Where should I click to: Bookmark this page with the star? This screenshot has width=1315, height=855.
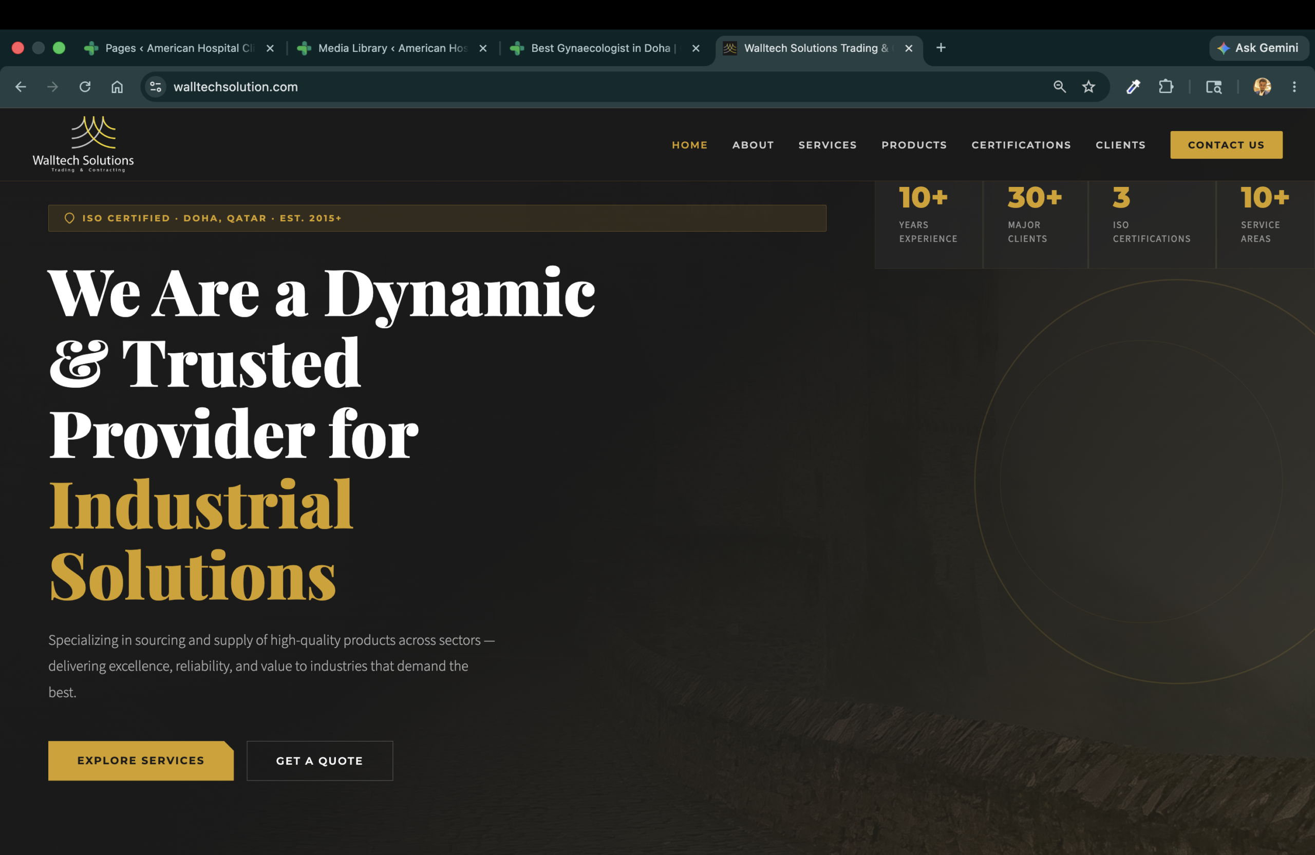coord(1088,87)
